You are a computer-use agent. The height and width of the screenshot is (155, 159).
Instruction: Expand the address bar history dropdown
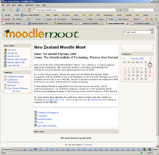[117, 10]
